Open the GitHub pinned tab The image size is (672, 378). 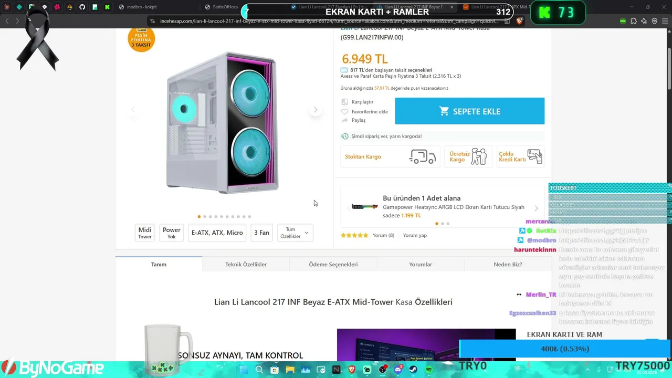[x=82, y=7]
